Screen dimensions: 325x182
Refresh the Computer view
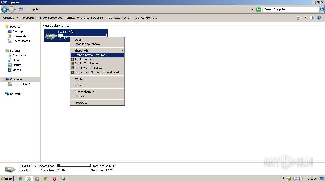tap(258, 9)
